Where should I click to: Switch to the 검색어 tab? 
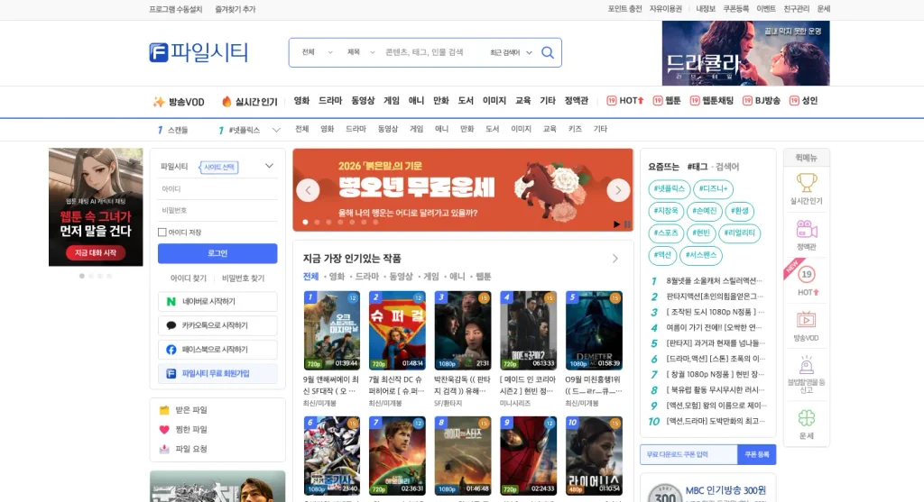727,167
